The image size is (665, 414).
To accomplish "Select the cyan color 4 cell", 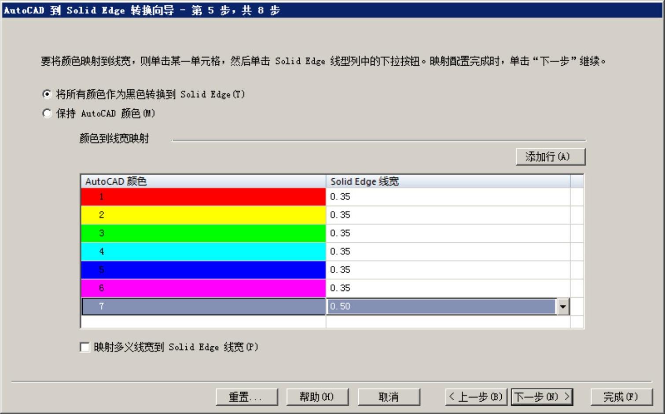I will point(203,251).
